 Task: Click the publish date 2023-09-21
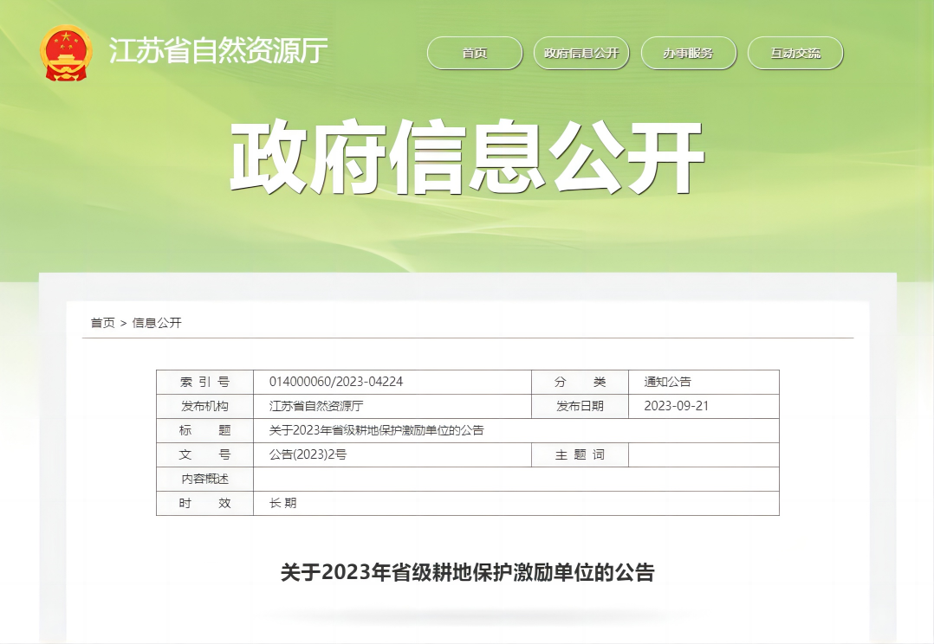pos(676,406)
